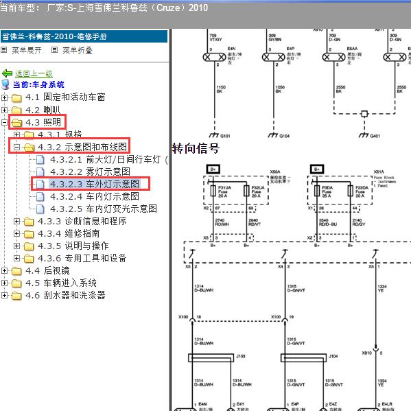Select folder icon of 4.5 车辆进入系统
411x411 pixels.
16,283
